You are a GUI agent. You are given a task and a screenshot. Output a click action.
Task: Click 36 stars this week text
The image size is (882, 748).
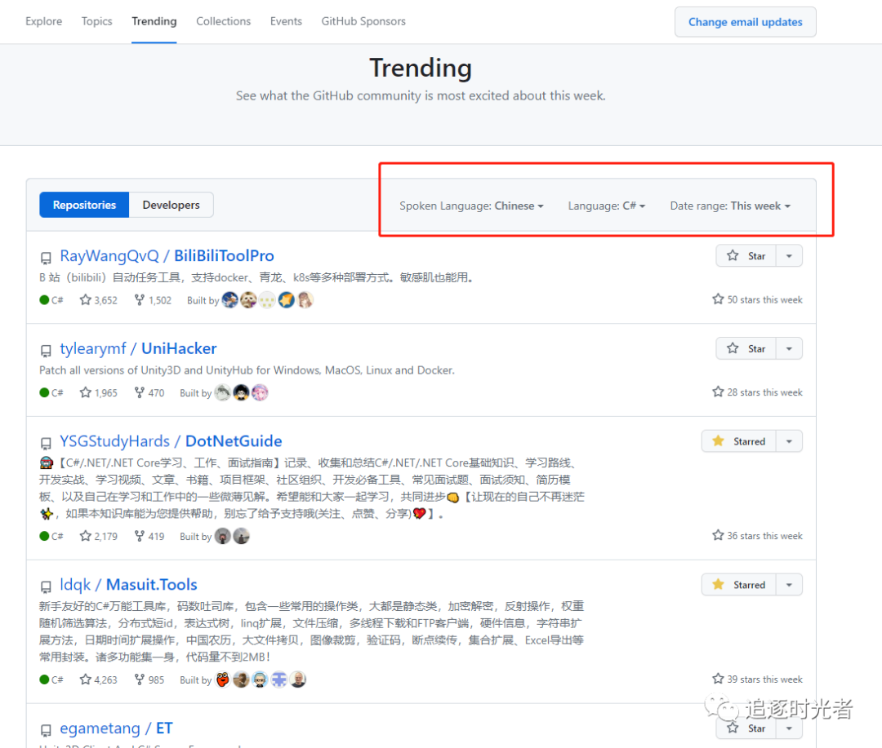[757, 536]
